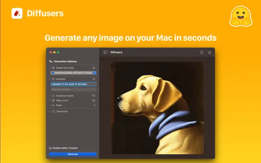Open info for Prompts section
This screenshot has width=261, height=163.
tap(94, 79)
